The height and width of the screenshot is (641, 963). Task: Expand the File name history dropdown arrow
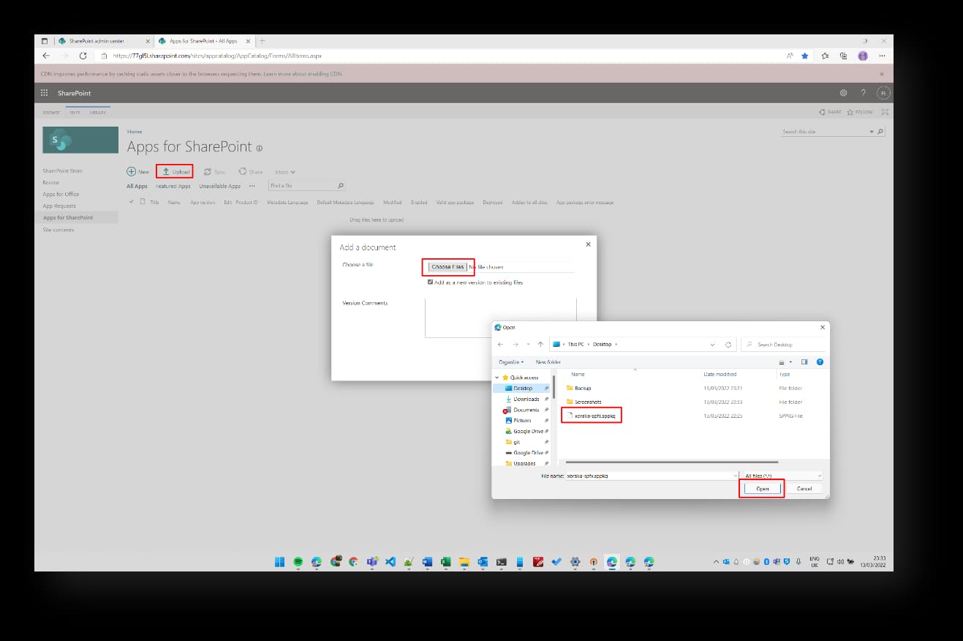click(734, 476)
